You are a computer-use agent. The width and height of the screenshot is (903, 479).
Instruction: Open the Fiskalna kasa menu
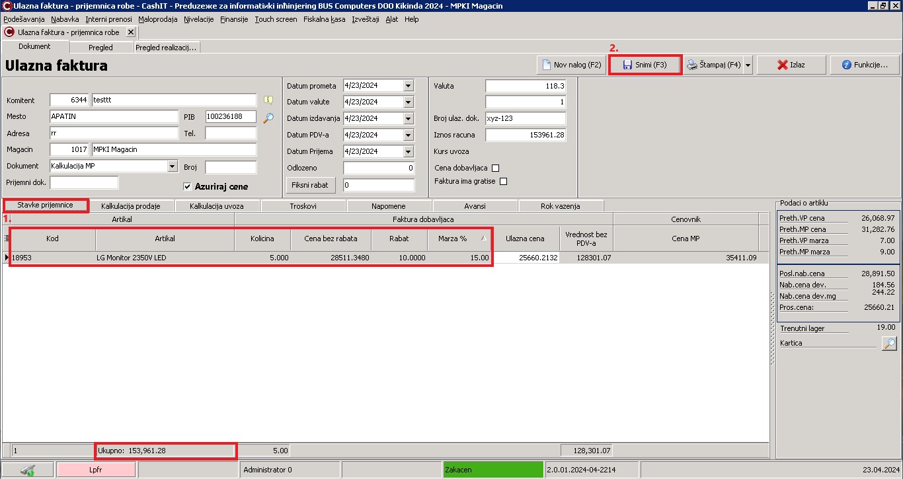coord(324,19)
